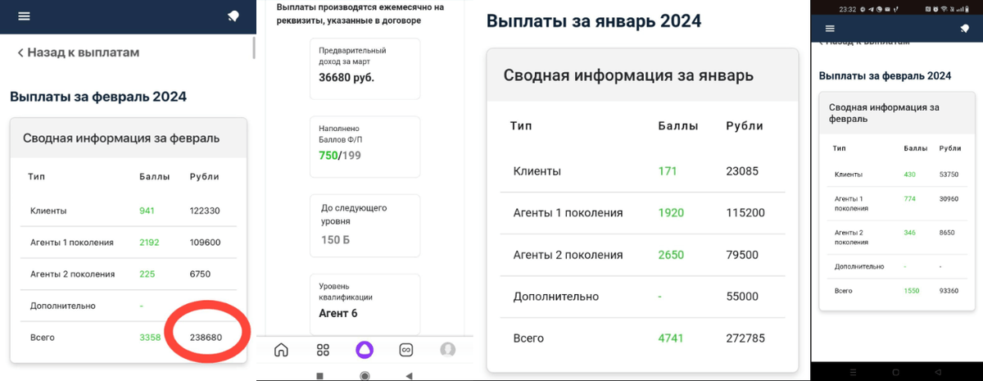Click January clients rubles value 23085

(x=742, y=171)
